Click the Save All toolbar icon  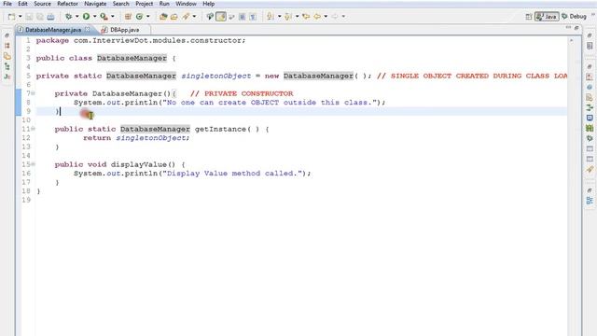point(40,17)
